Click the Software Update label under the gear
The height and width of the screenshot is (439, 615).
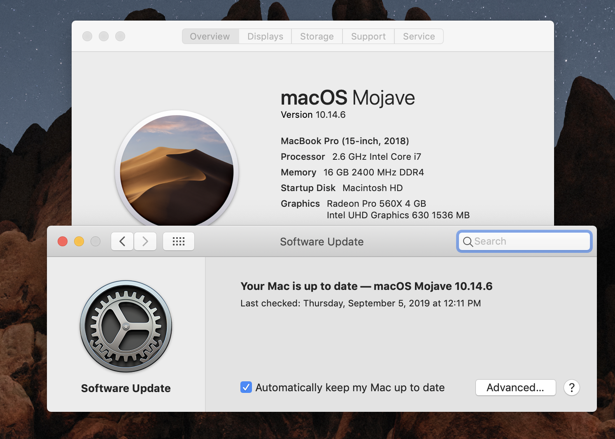pyautogui.click(x=126, y=388)
